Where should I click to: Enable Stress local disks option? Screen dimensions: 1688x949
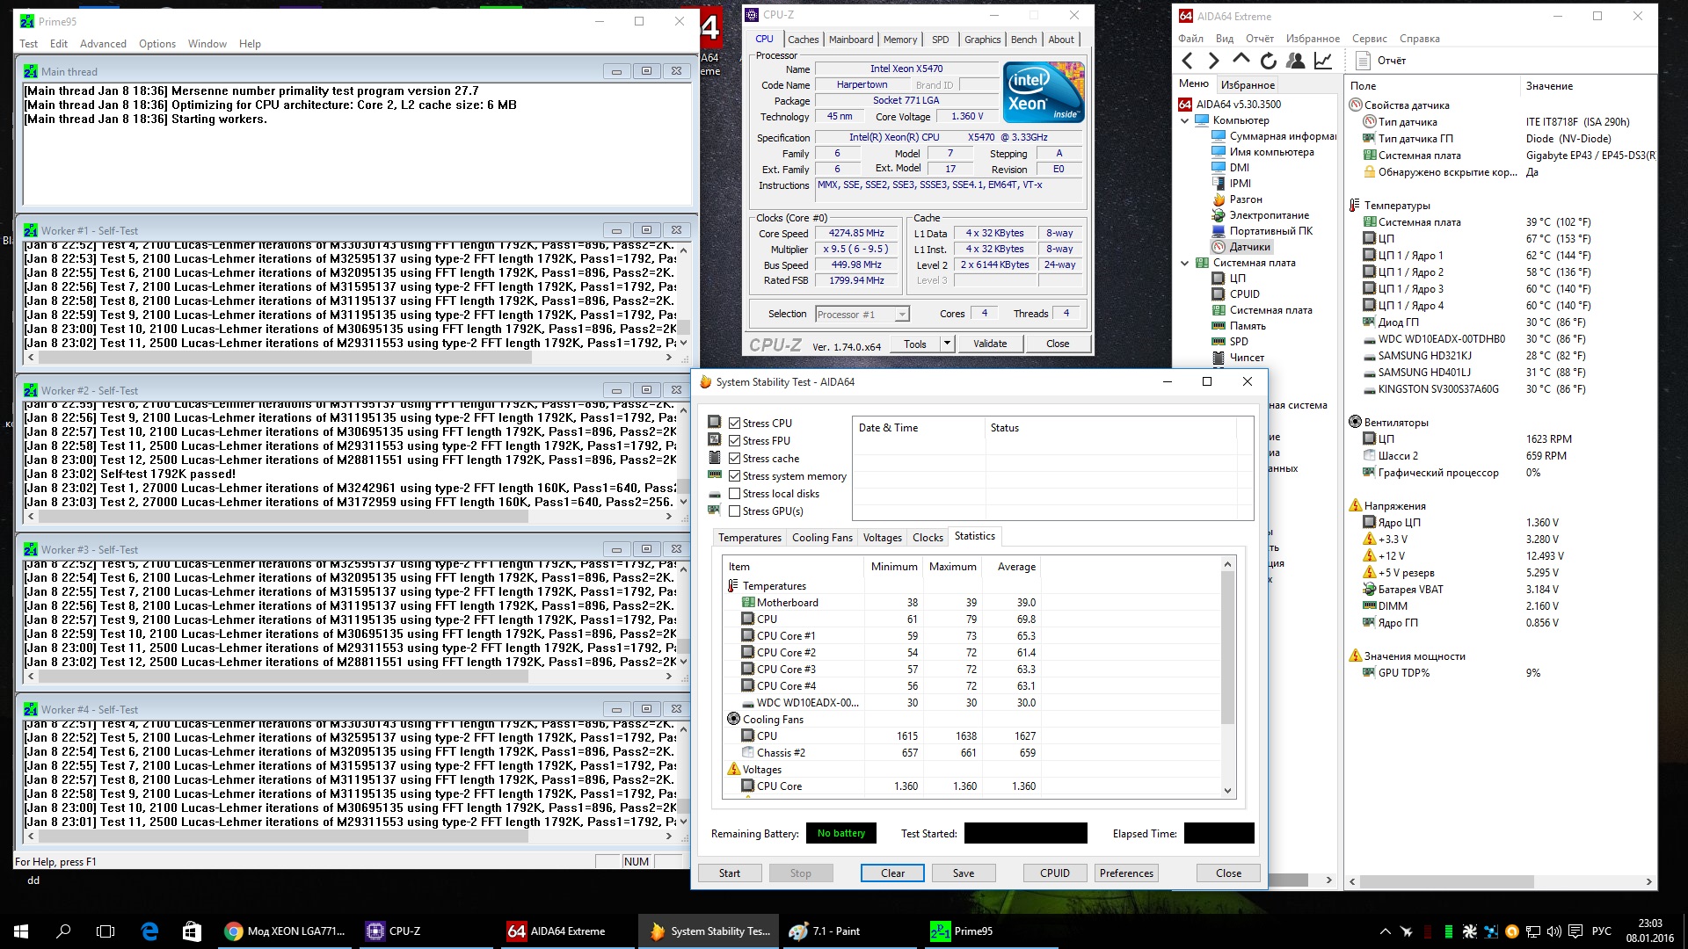735,494
